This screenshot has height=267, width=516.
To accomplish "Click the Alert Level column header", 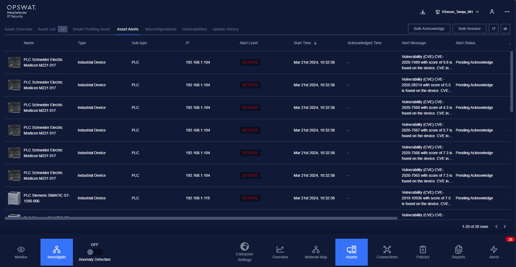I will pos(249,43).
